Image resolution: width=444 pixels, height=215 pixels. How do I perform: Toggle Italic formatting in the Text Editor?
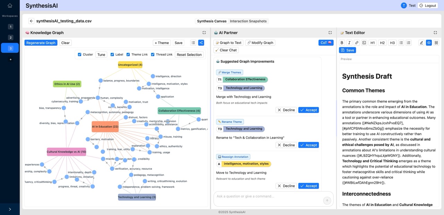tap(349, 43)
